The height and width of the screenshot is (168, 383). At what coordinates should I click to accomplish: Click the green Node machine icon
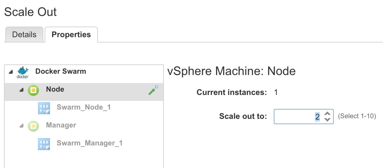[33, 90]
